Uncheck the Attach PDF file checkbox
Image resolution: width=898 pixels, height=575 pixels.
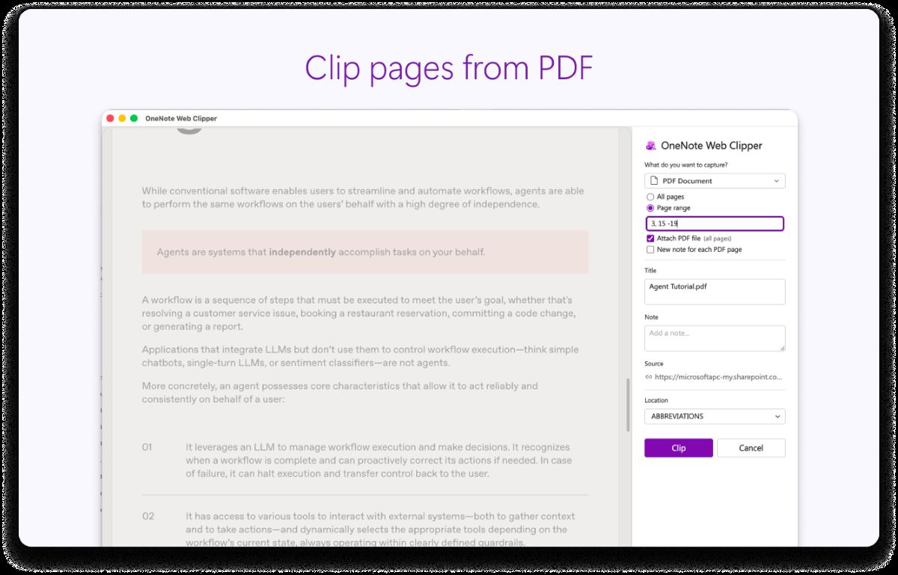click(x=650, y=238)
